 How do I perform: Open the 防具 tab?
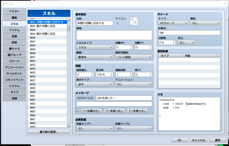[14, 43]
